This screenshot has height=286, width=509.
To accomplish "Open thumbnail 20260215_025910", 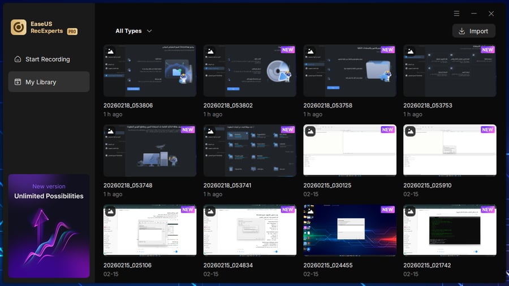I will (450, 150).
